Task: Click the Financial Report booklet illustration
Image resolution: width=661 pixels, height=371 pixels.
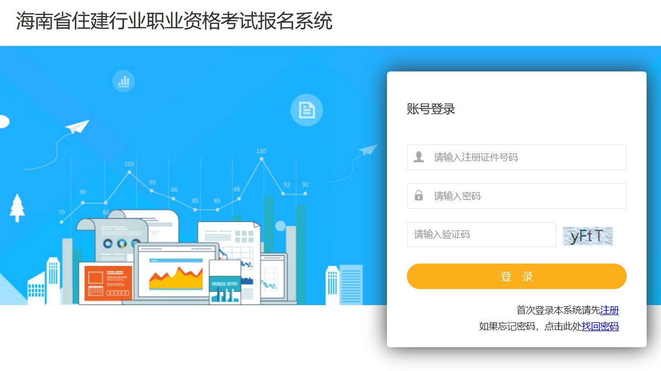Action: tap(225, 282)
